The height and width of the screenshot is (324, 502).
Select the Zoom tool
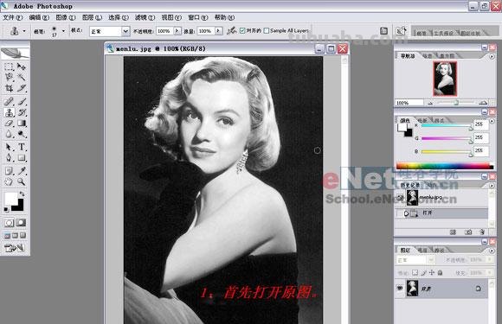click(x=22, y=181)
